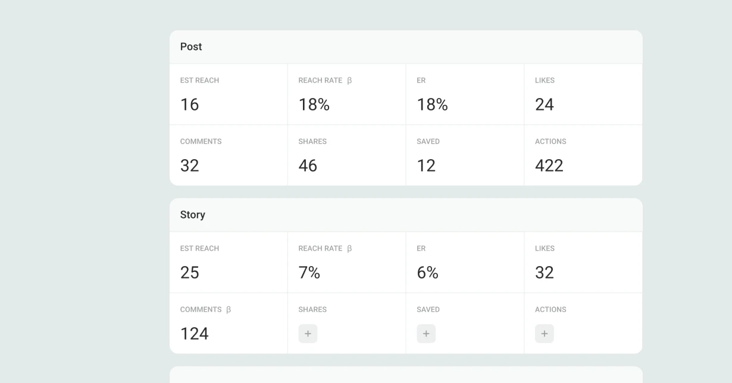Select the Post Actions value 422
The image size is (732, 383).
point(549,166)
